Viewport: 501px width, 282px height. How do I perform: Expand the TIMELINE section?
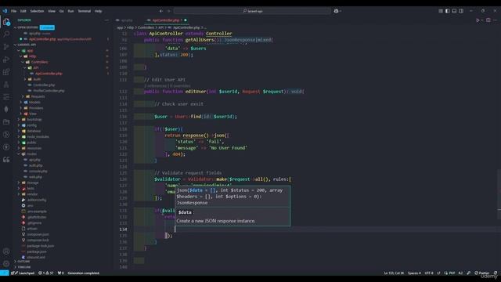pyautogui.click(x=23, y=267)
